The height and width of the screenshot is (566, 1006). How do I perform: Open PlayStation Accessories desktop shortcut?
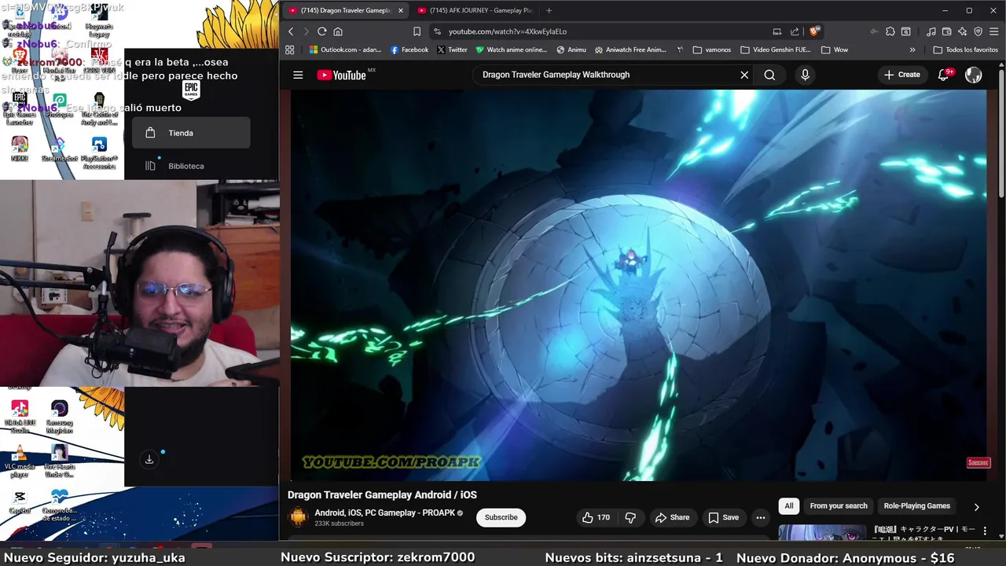[99, 153]
